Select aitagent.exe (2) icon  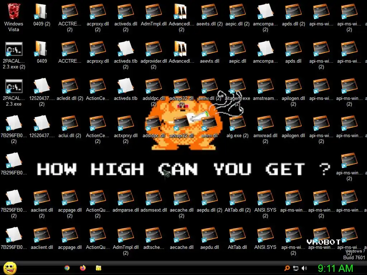tap(237, 86)
